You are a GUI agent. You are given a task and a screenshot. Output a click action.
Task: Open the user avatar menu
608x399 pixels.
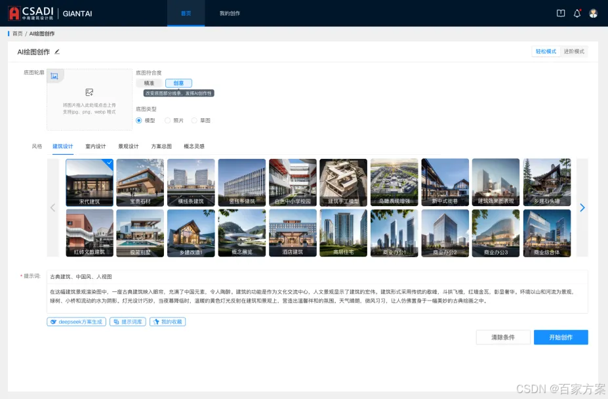click(x=594, y=14)
